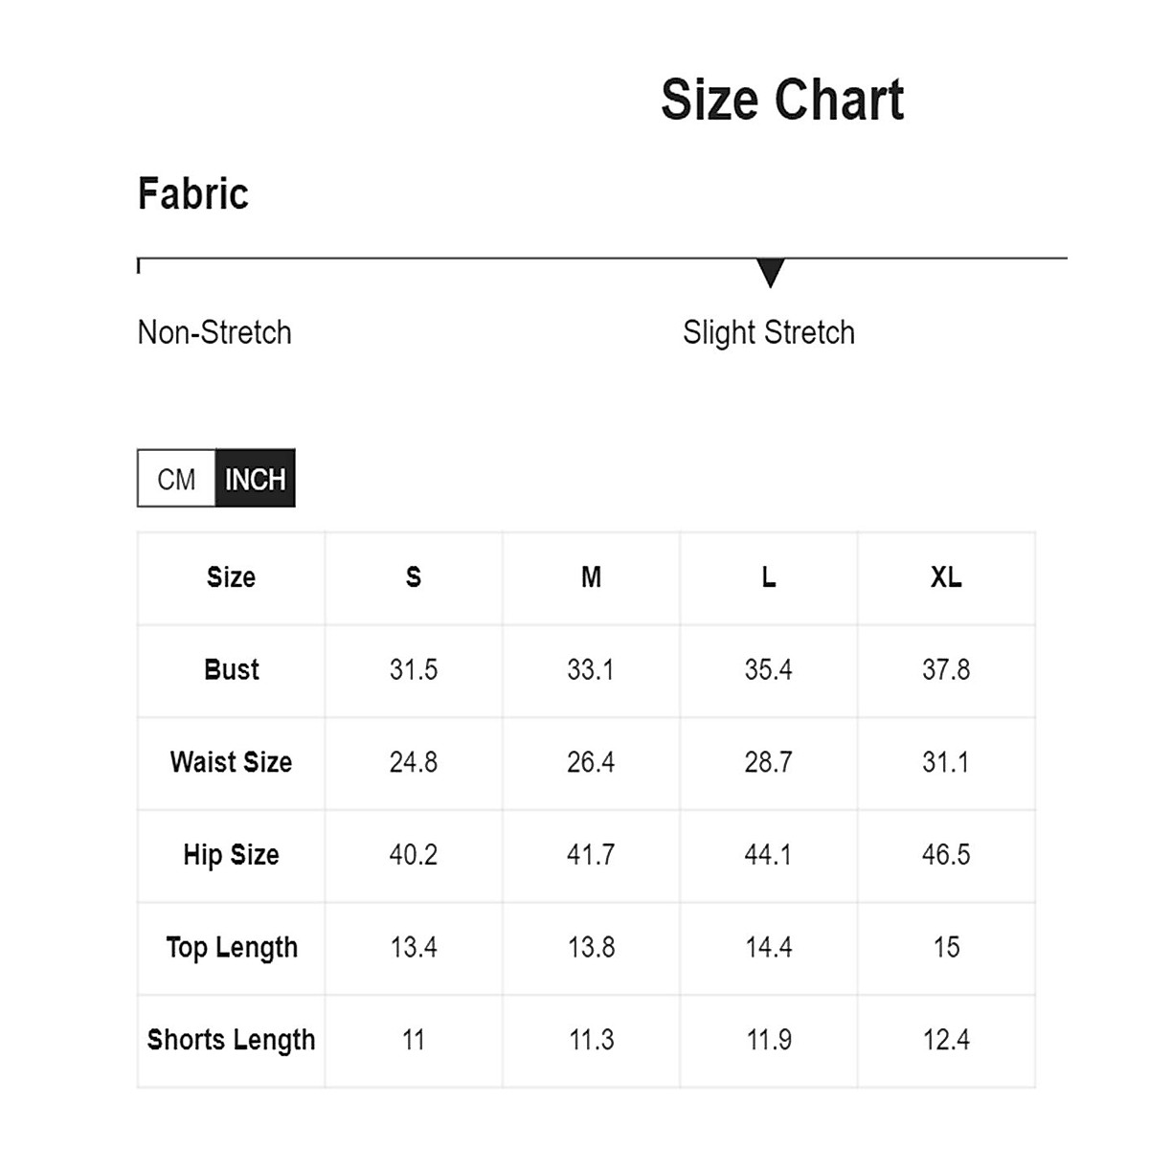Click the Slight Stretch label
Image resolution: width=1149 pixels, height=1149 pixels.
(768, 333)
